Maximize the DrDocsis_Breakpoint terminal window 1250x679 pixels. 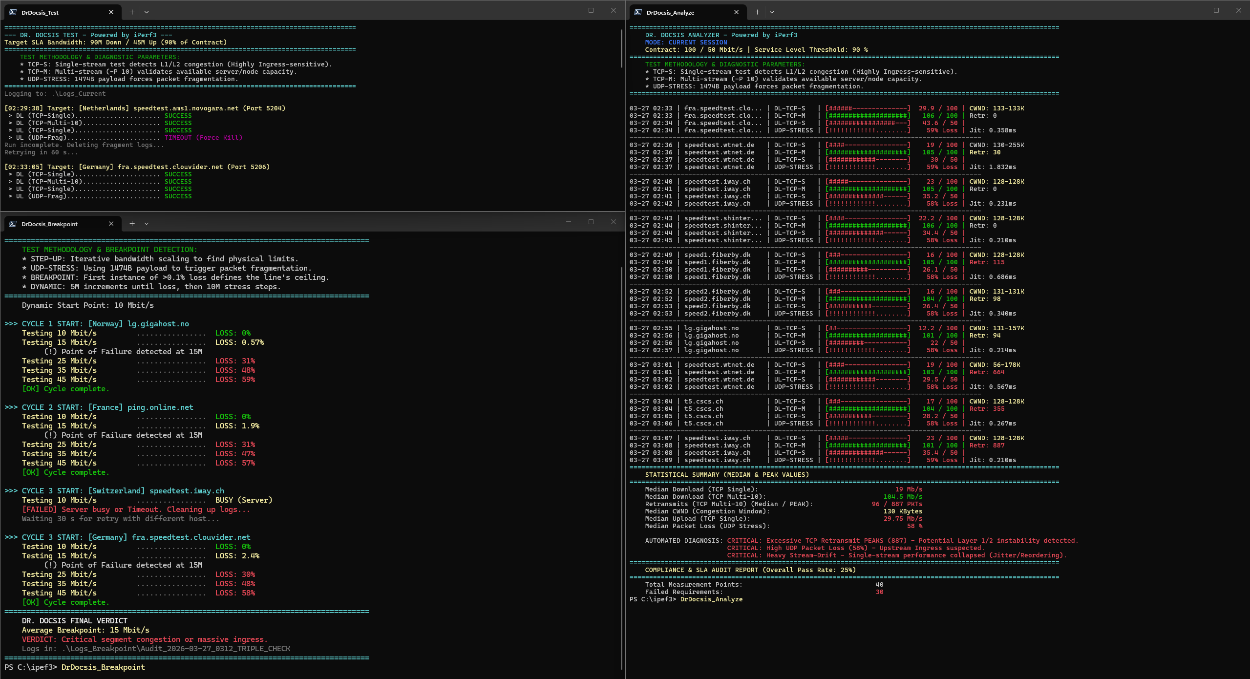pyautogui.click(x=591, y=222)
